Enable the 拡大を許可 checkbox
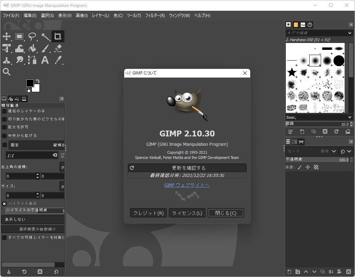Screen dimensions: 355x277 coord(4,127)
